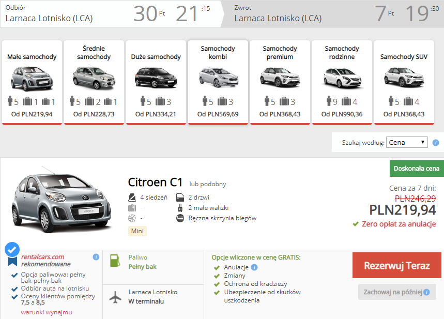Select the Duże samochody category card

click(156, 82)
